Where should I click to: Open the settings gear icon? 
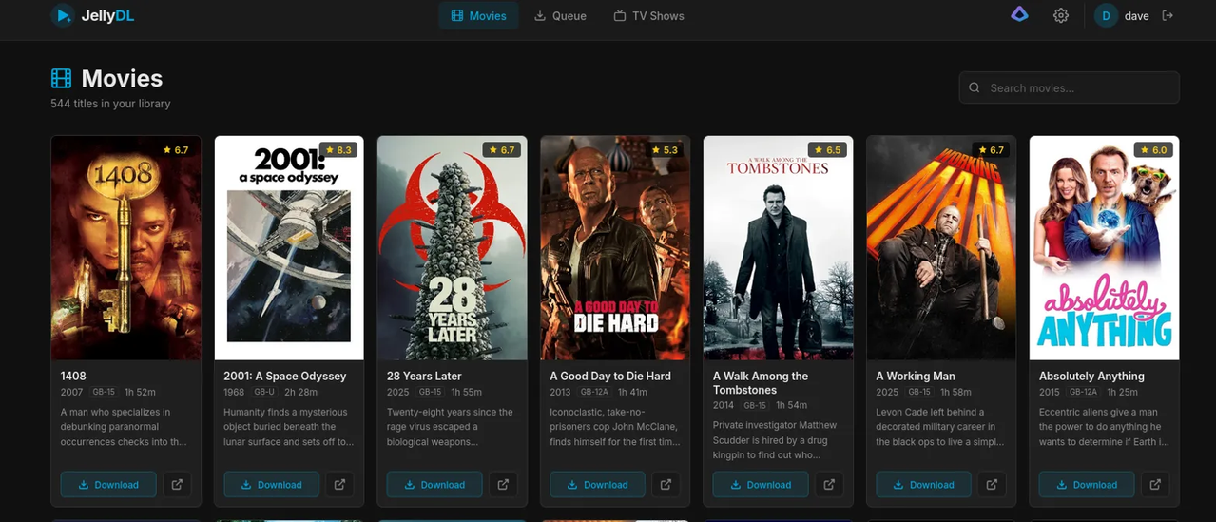pos(1061,16)
